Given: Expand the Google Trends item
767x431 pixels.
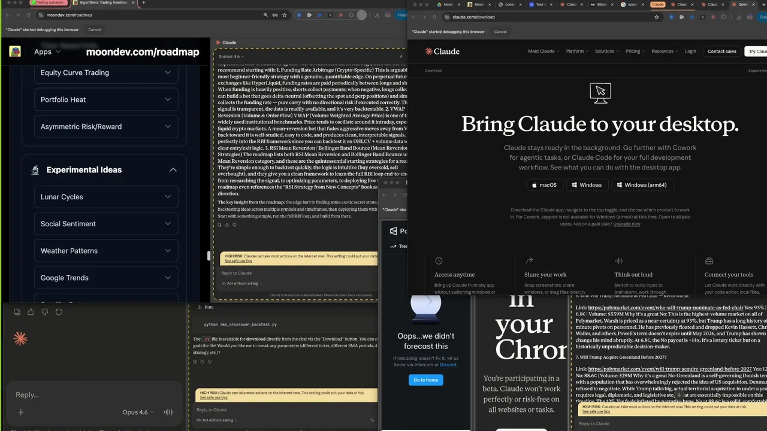Looking at the screenshot, I should point(106,278).
